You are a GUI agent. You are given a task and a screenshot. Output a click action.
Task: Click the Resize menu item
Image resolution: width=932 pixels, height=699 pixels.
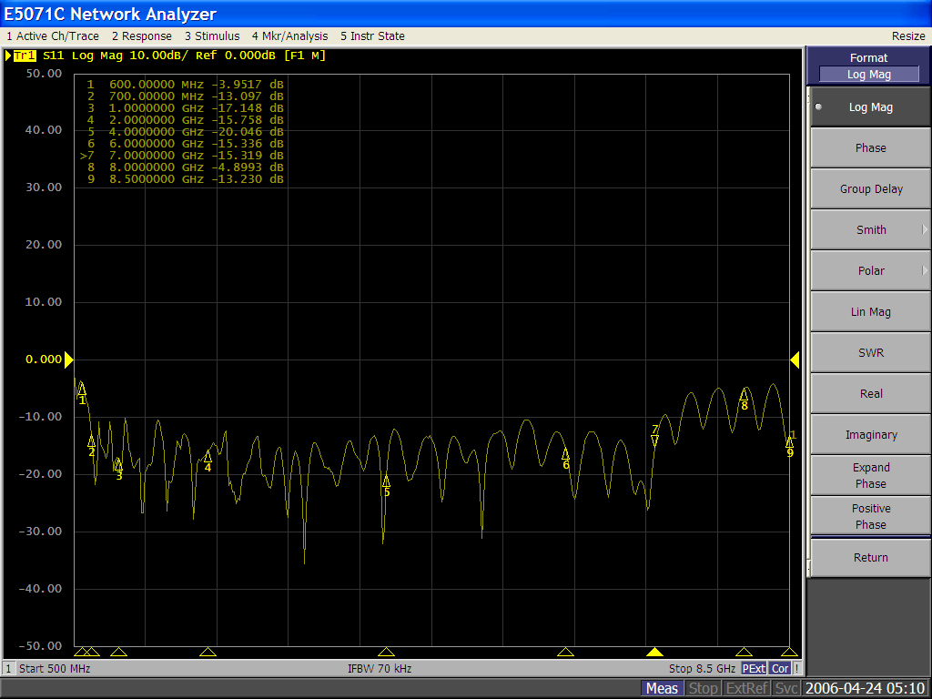(x=908, y=36)
